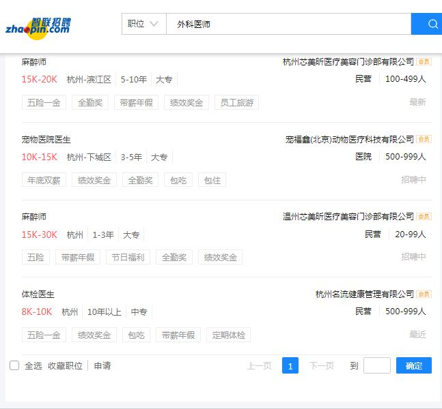The width and height of the screenshot is (442, 409).
Task: Go to 下一页 in pagination
Action: pyautogui.click(x=321, y=366)
